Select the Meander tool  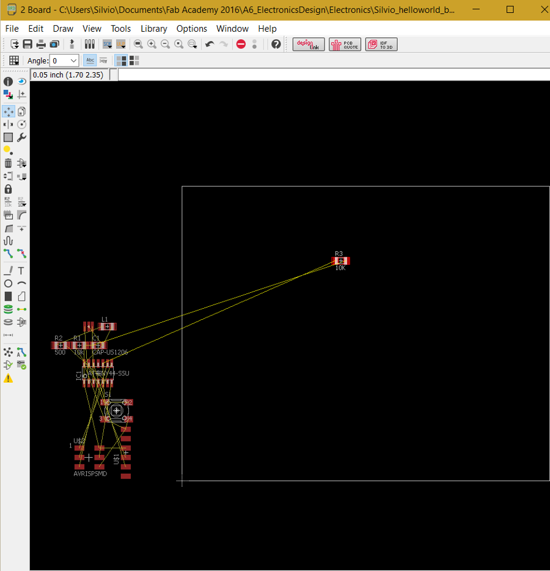click(x=8, y=241)
